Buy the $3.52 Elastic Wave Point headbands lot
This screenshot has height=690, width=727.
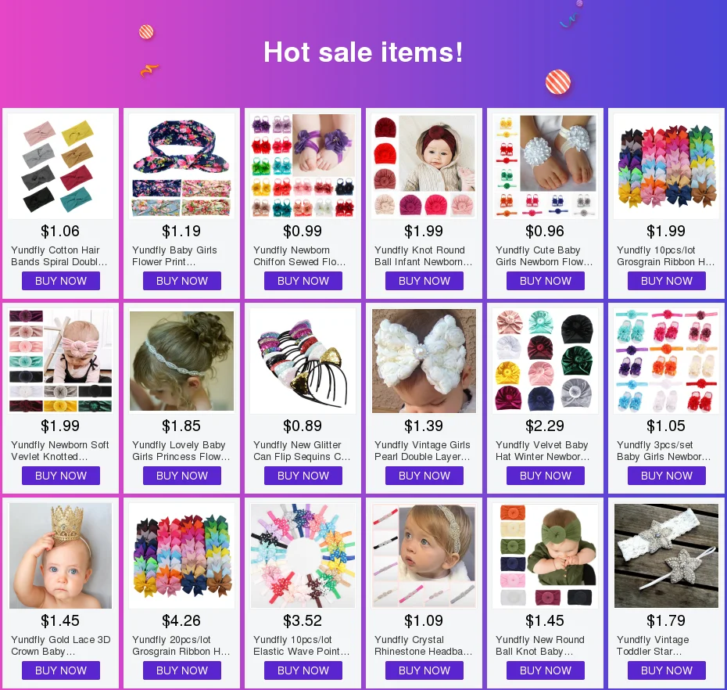[x=303, y=670]
